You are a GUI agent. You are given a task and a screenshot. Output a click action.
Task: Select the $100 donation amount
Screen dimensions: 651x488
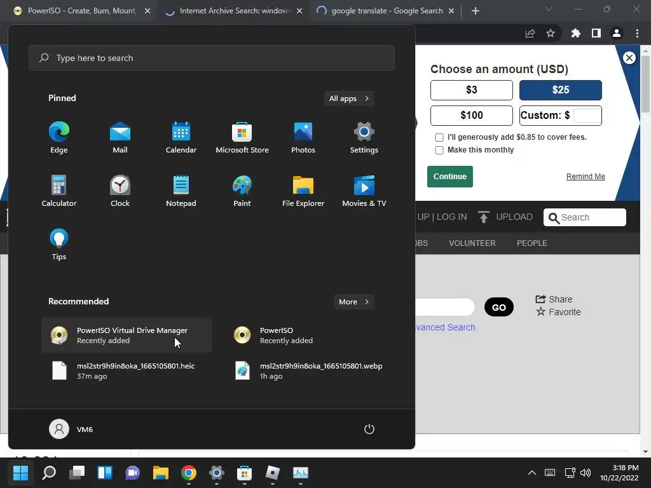[x=472, y=116]
